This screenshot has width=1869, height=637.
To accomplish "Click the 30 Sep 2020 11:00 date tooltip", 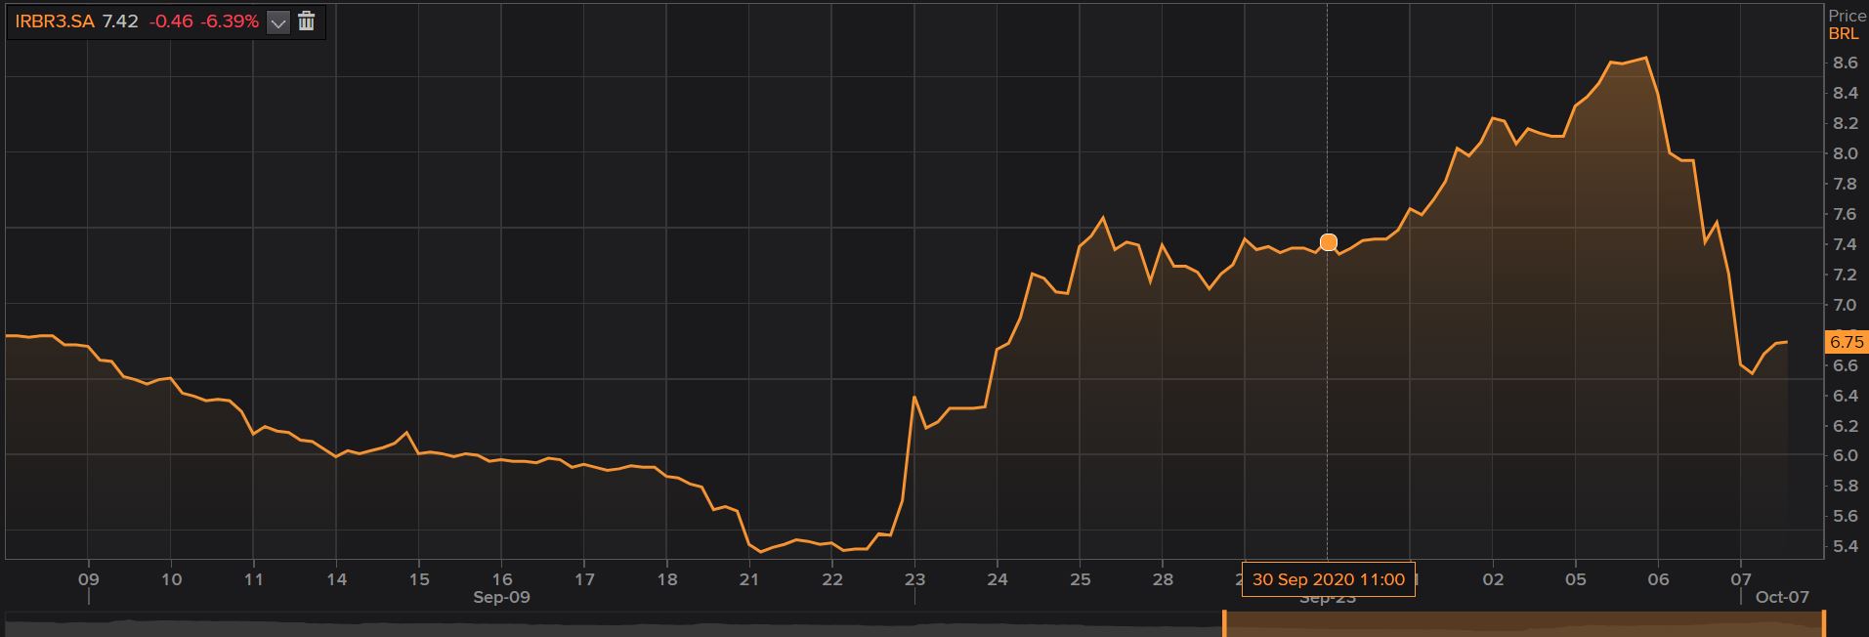I will (x=1328, y=579).
